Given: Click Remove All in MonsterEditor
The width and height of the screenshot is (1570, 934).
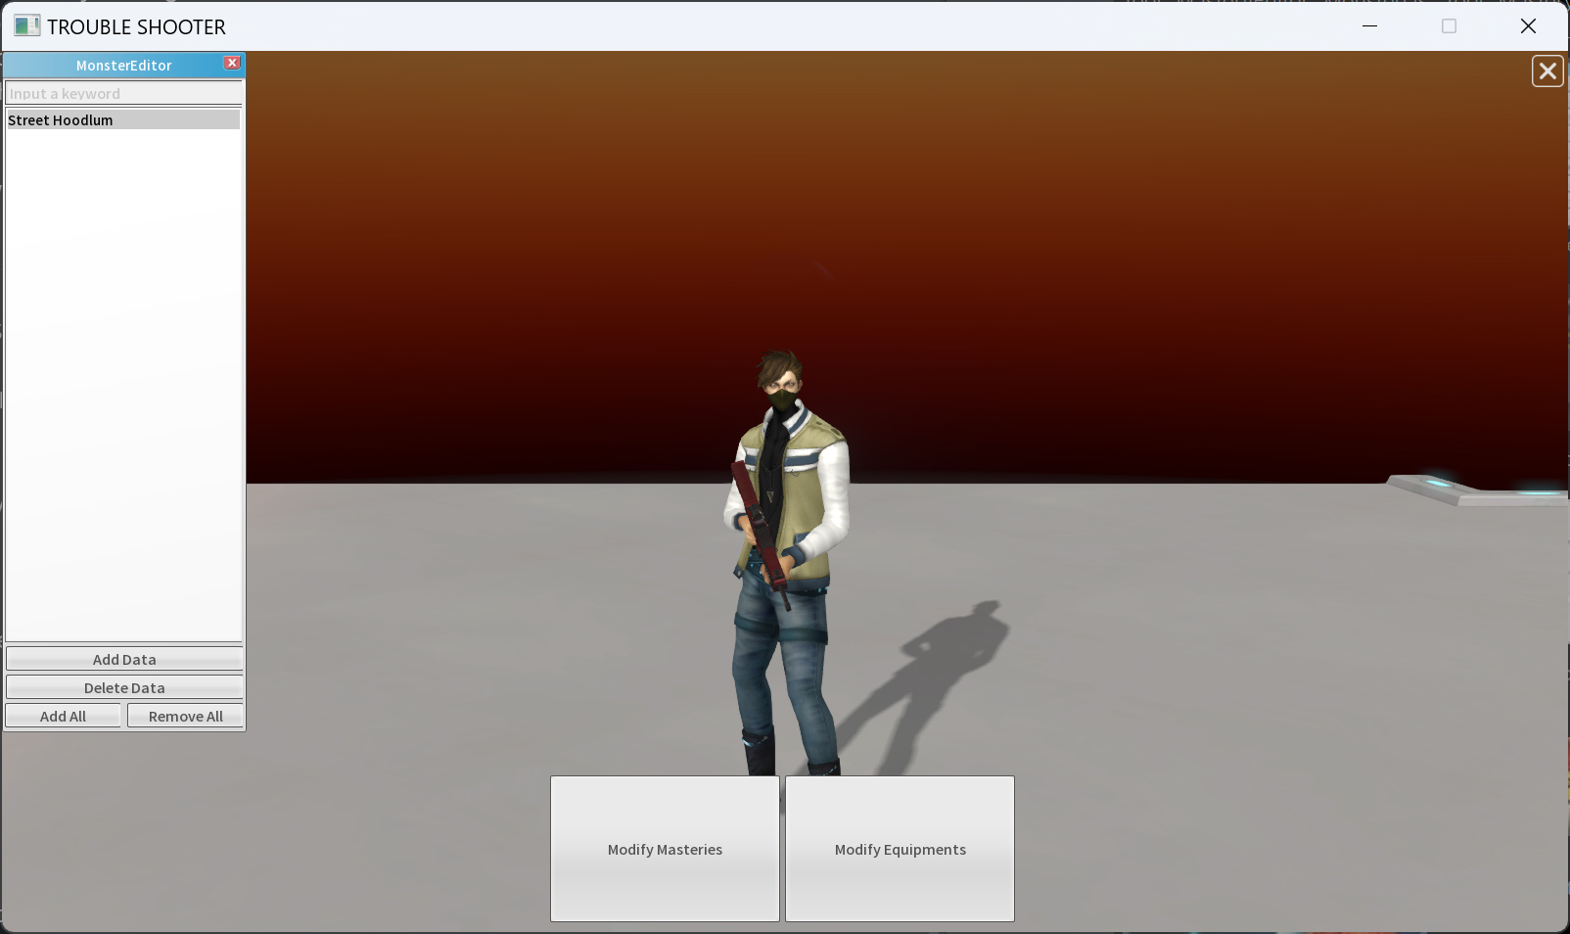Looking at the screenshot, I should [x=185, y=717].
